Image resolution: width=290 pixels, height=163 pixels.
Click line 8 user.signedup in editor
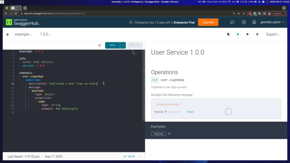click(x=33, y=76)
